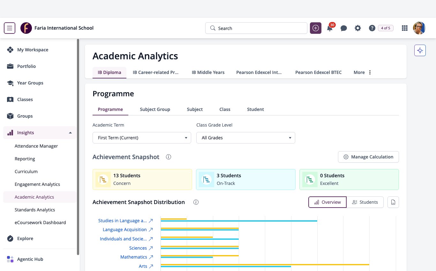Select the Pearson Edexcel Int... tab
The width and height of the screenshot is (436, 271).
(259, 72)
